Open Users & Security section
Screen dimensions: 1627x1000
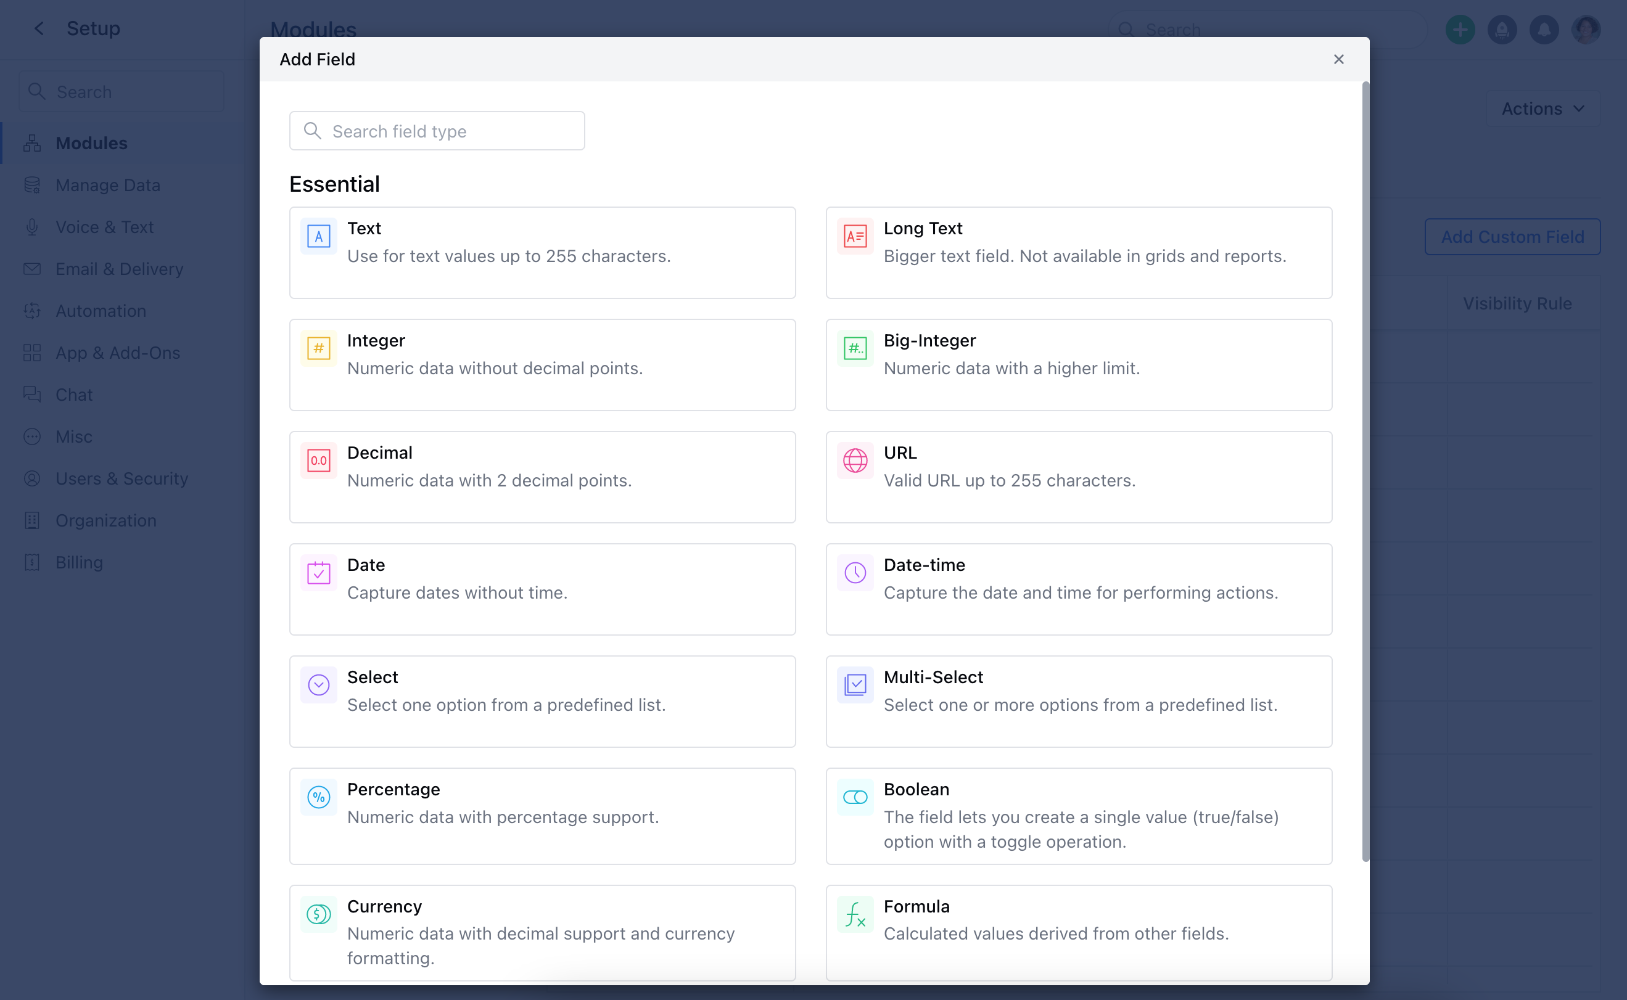pyautogui.click(x=122, y=478)
